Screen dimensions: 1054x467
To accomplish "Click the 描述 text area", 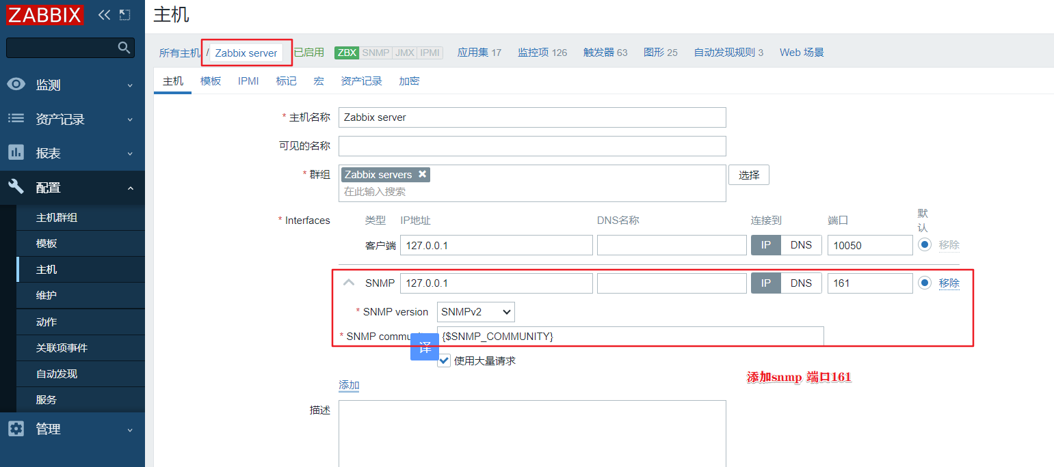I will point(532,434).
